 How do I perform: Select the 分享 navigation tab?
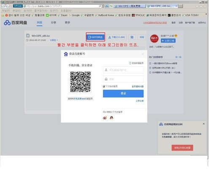click(x=54, y=22)
